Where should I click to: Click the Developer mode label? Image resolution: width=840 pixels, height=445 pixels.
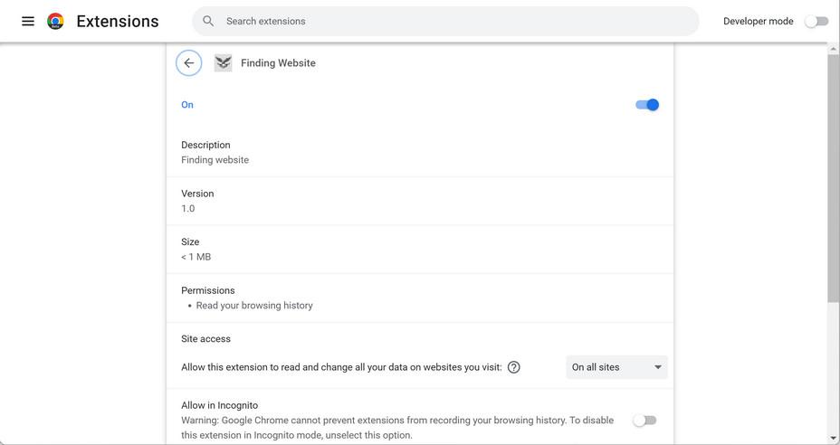pos(758,21)
